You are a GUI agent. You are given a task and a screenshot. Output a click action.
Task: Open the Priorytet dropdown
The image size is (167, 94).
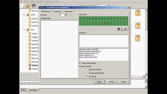65,15
